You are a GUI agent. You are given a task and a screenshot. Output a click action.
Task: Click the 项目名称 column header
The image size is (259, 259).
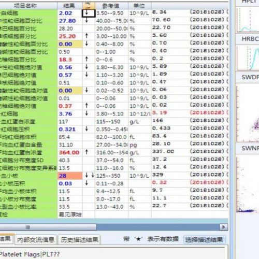click(x=25, y=6)
